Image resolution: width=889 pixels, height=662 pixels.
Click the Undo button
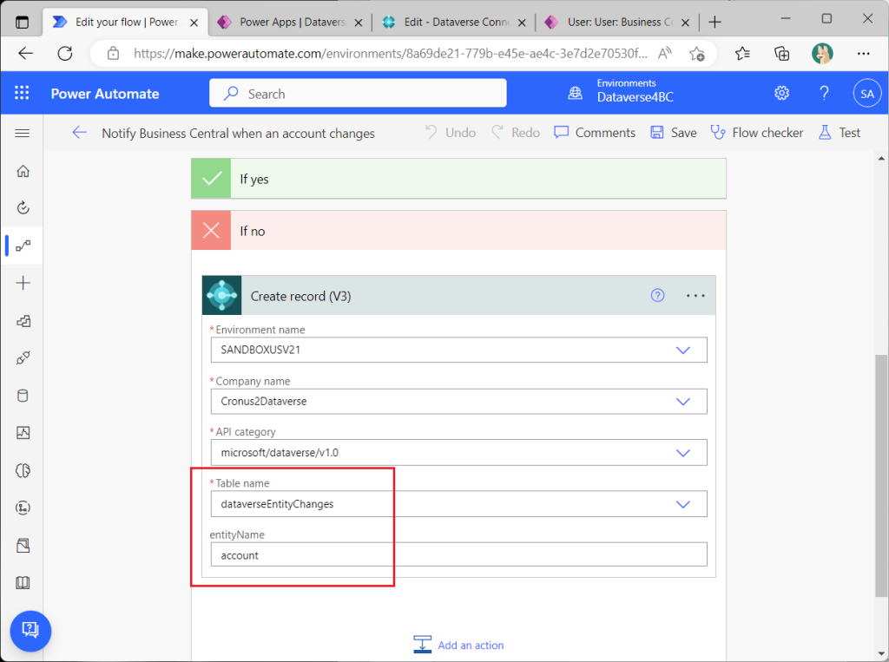pos(451,133)
